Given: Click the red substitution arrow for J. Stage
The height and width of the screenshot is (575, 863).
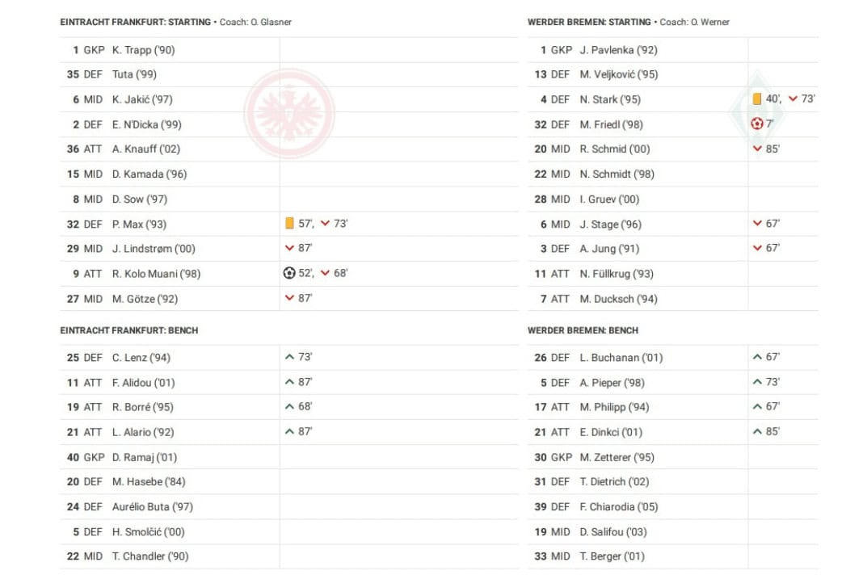Looking at the screenshot, I should [757, 224].
